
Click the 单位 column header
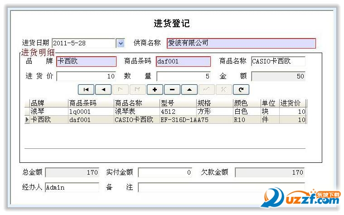[270, 103]
